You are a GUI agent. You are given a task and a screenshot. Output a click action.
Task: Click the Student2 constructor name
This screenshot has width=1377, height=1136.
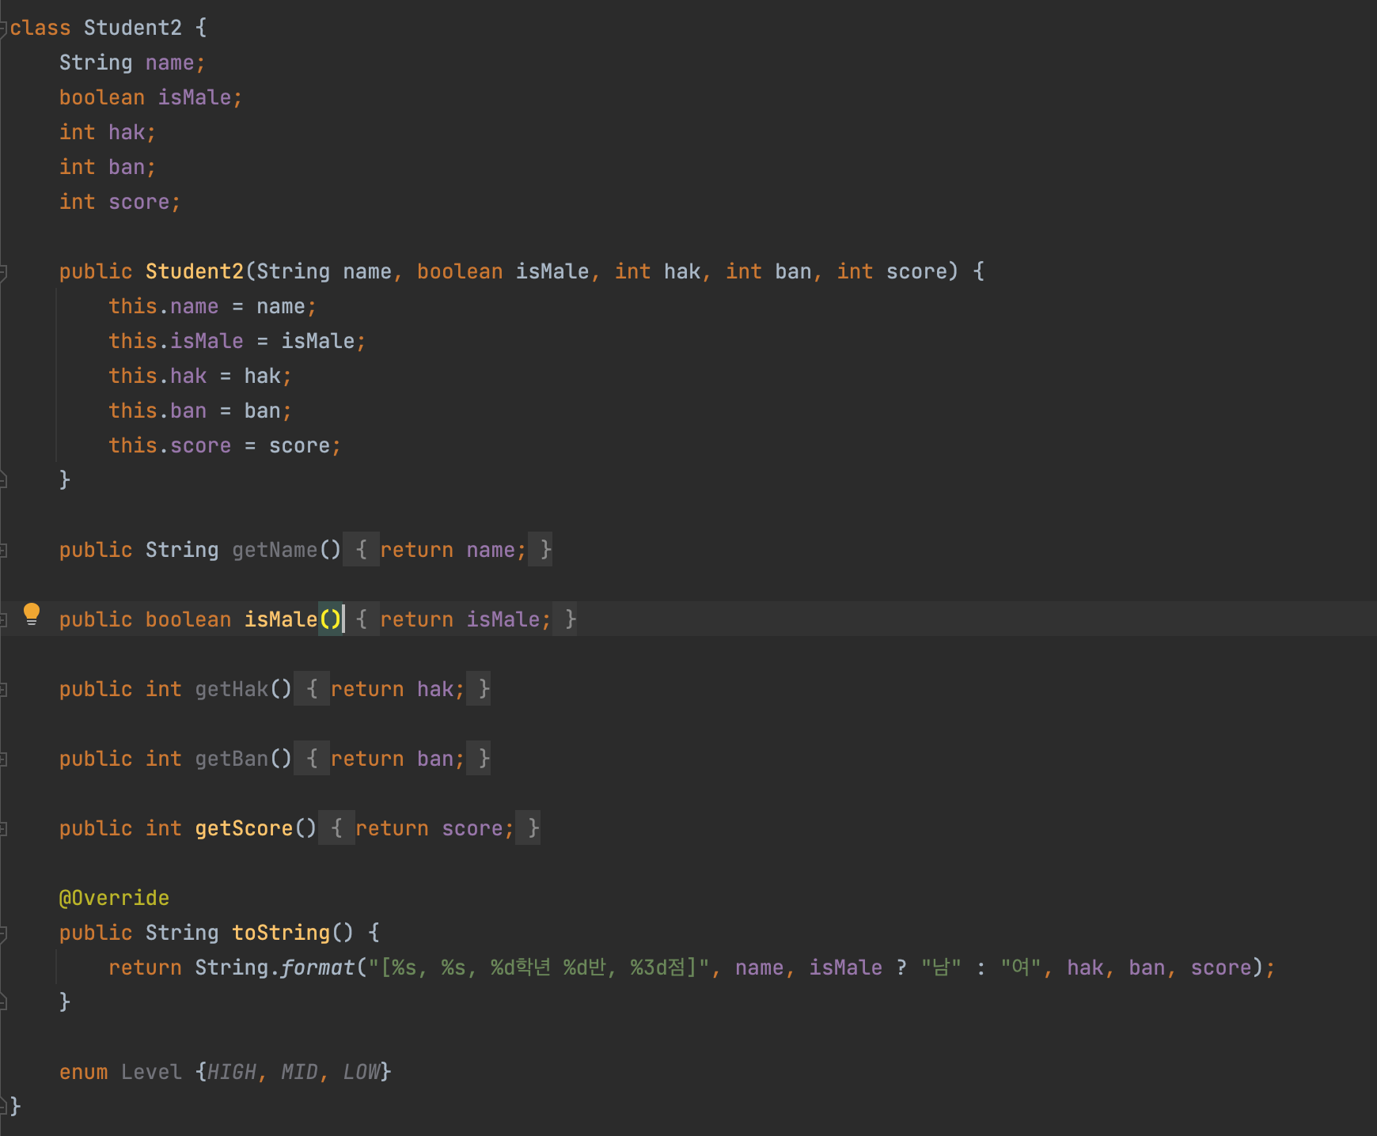pyautogui.click(x=195, y=271)
